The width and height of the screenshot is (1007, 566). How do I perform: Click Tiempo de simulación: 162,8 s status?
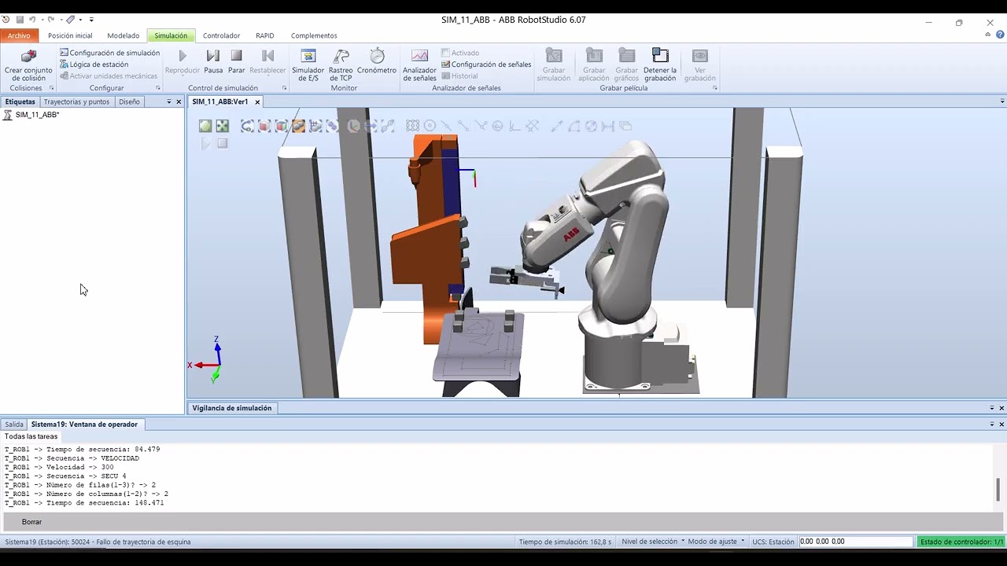565,542
